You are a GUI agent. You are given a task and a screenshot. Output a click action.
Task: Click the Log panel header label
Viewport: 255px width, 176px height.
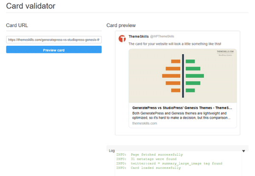tap(112, 151)
